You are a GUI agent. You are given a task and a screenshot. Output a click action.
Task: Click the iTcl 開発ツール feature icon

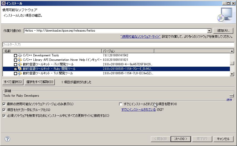[20, 64]
